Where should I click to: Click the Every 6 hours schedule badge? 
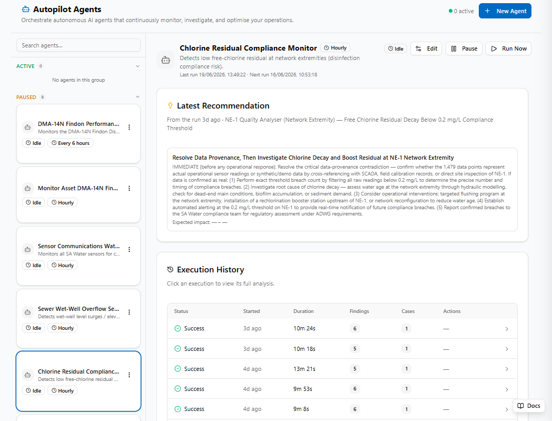coord(71,143)
